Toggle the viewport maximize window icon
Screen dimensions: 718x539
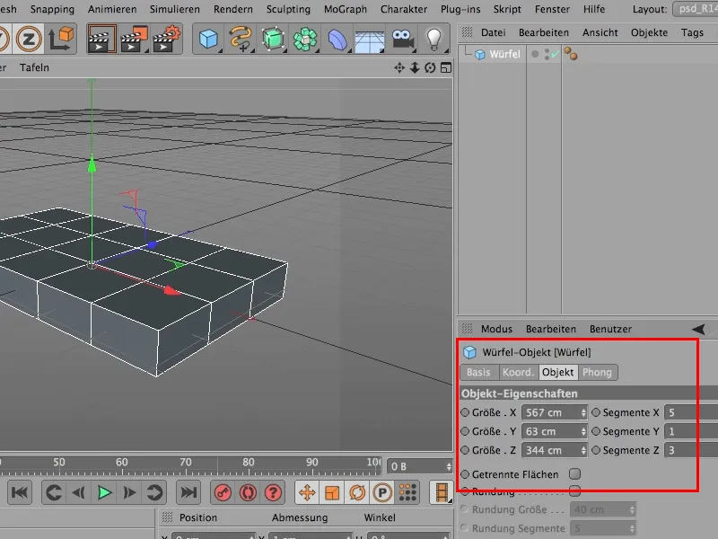445,68
